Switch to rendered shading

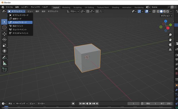tap(168, 11)
